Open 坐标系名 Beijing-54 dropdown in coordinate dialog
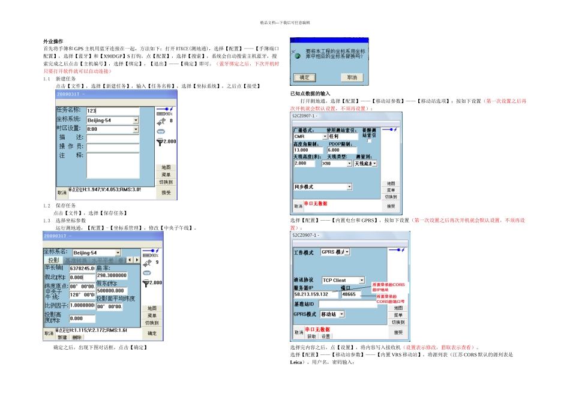The image size is (570, 403). pos(118,252)
